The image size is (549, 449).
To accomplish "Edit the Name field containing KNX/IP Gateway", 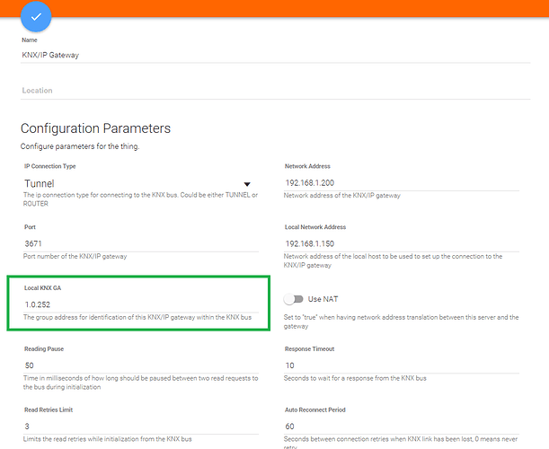I will point(135,55).
